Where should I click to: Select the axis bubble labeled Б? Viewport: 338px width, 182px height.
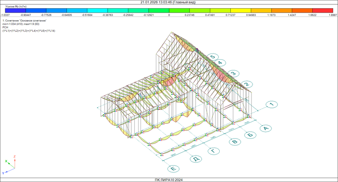250,135
